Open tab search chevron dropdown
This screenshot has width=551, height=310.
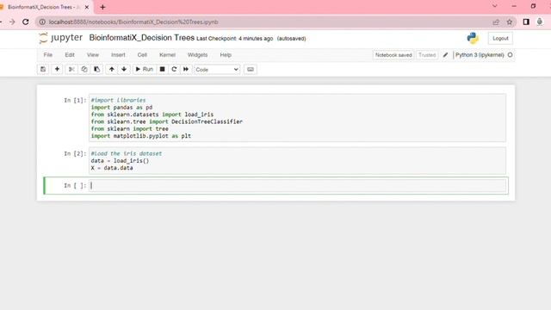pyautogui.click(x=494, y=6)
